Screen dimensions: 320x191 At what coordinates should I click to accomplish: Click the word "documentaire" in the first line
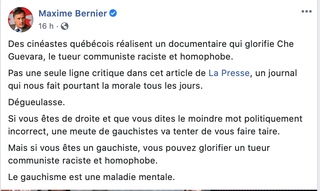pos(198,44)
